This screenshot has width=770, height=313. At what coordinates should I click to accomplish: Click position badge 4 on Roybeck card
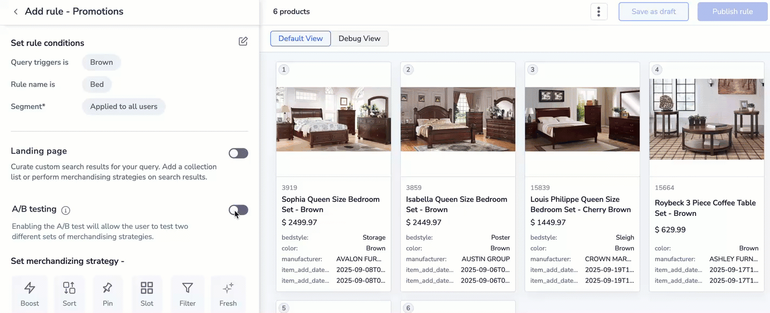pos(657,70)
